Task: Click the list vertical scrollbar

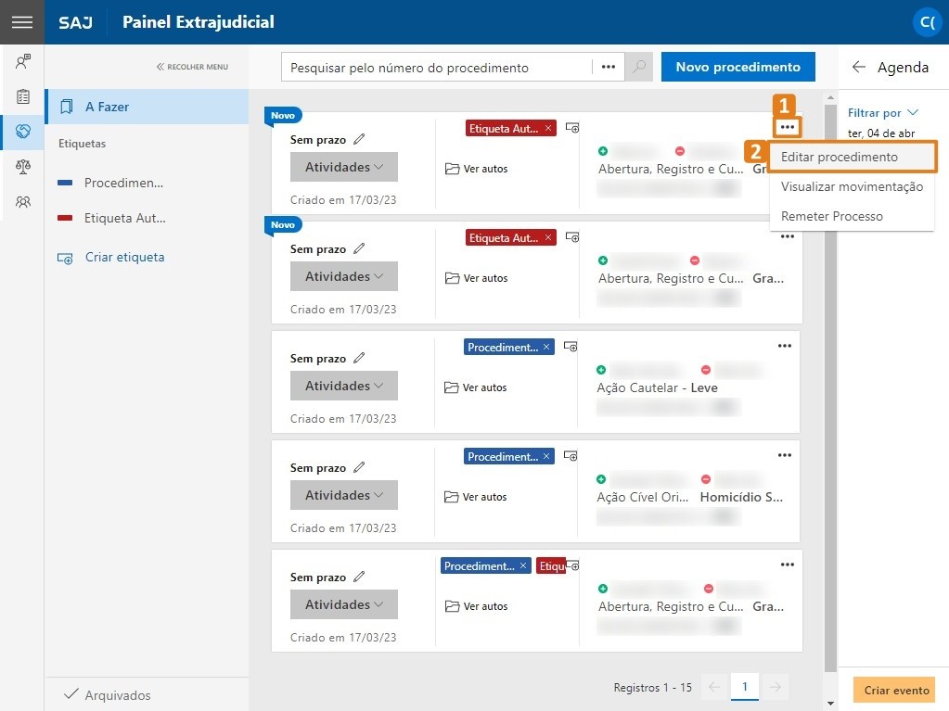Action: pos(830,387)
